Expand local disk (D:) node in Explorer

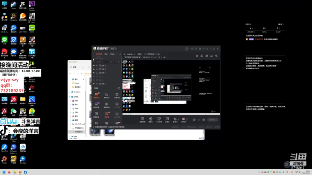(x=71, y=128)
